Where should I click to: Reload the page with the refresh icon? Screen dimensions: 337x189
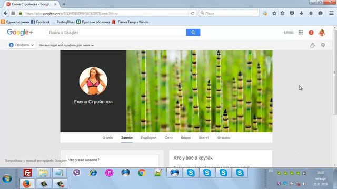(193, 13)
